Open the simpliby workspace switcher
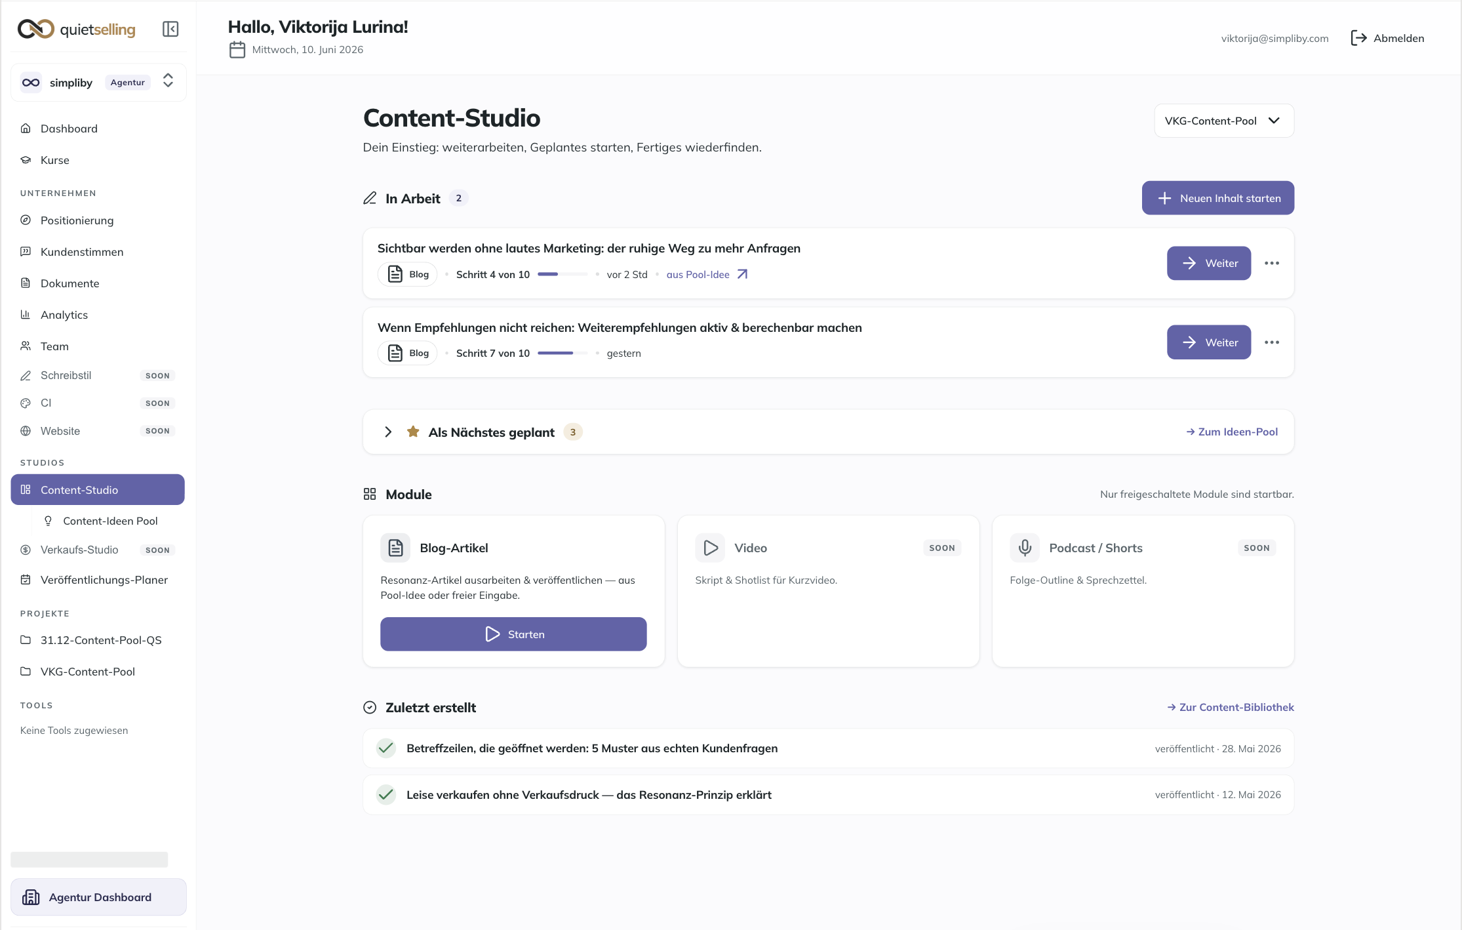This screenshot has width=1462, height=930. coord(98,83)
